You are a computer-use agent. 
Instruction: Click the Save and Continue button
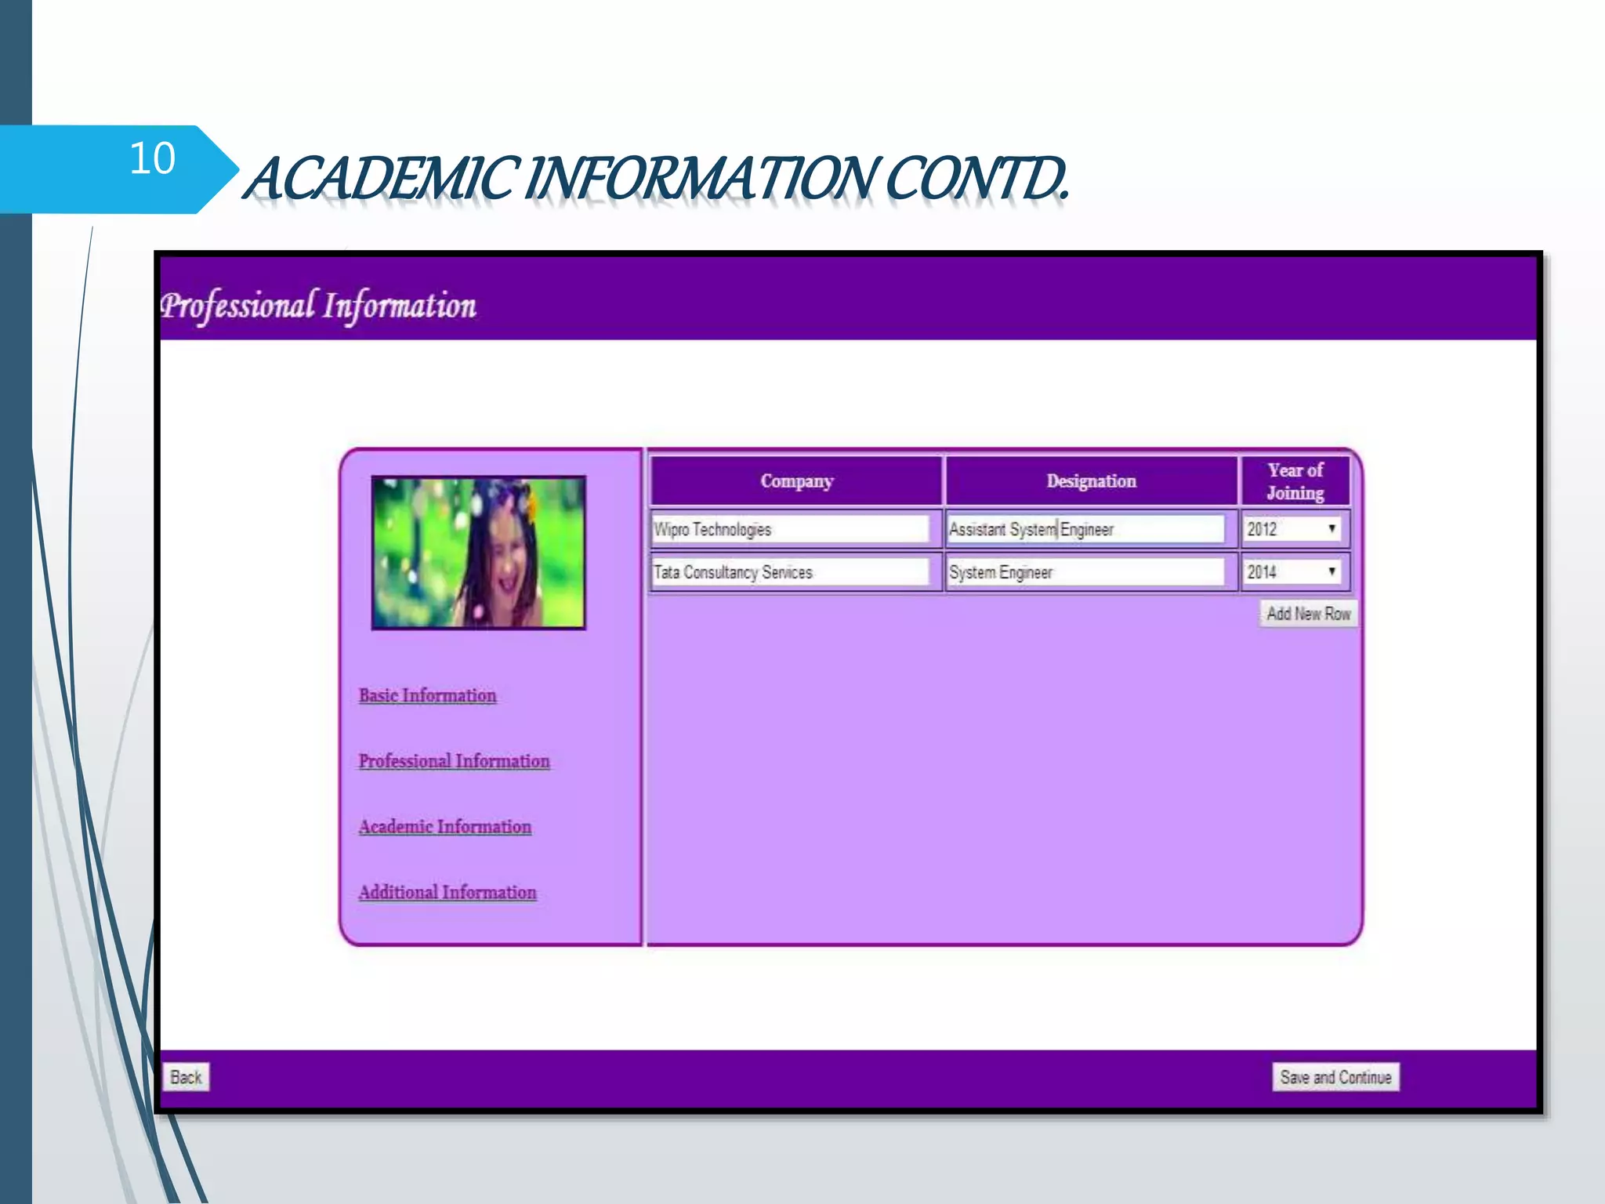pyautogui.click(x=1335, y=1077)
